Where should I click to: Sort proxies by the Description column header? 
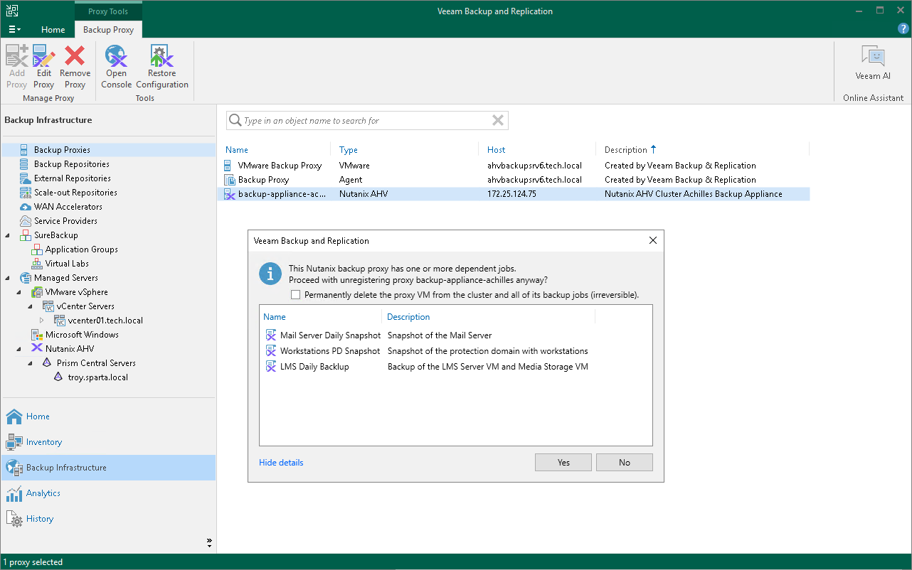click(x=625, y=150)
